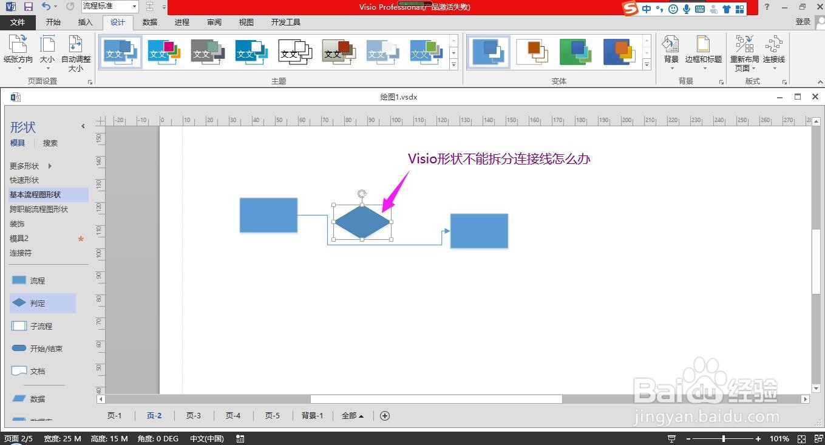The image size is (825, 445).
Task: Pick the 数据 data shape
Action: click(29, 399)
